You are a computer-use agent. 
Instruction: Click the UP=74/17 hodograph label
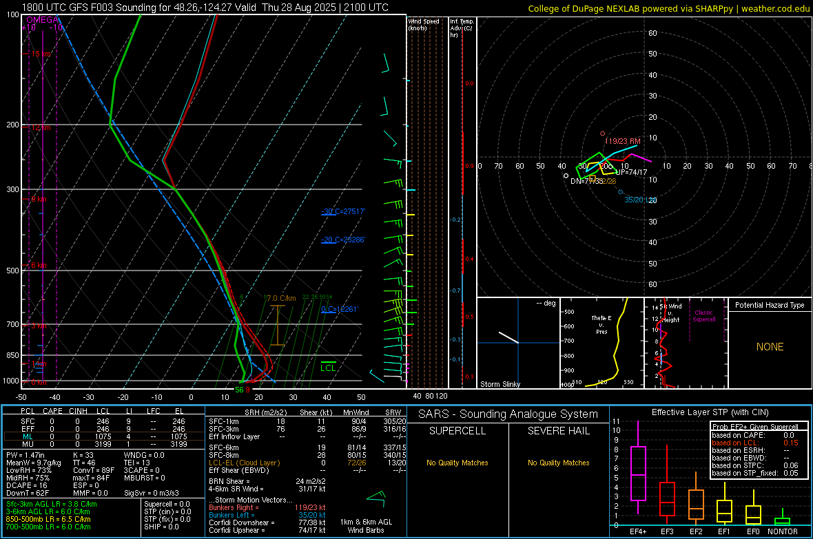(x=632, y=172)
